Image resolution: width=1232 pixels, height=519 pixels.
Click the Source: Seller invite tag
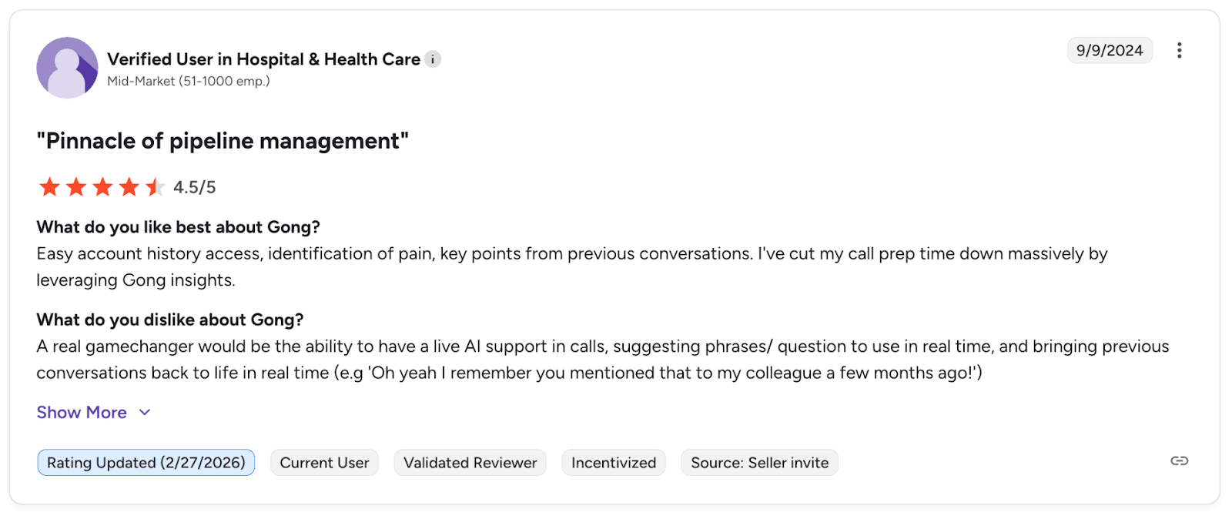point(759,463)
